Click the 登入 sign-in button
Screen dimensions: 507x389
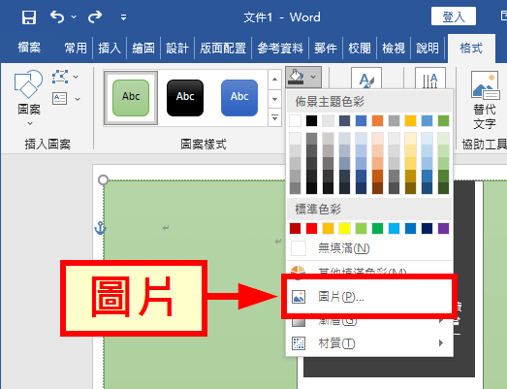pyautogui.click(x=454, y=16)
